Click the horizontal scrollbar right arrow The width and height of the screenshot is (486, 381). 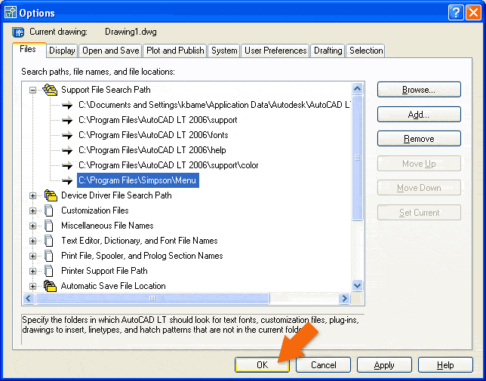[x=345, y=299]
